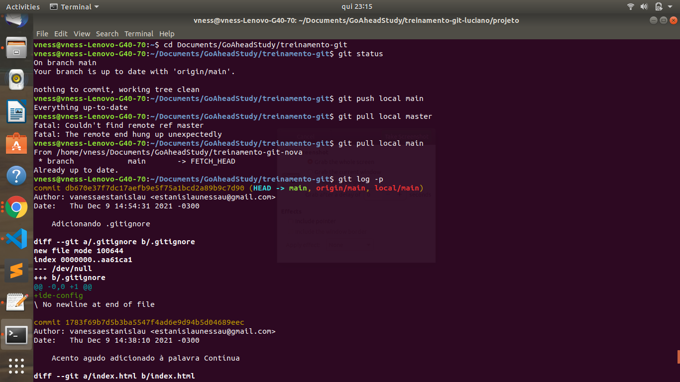Open the Search menu

[x=107, y=34]
